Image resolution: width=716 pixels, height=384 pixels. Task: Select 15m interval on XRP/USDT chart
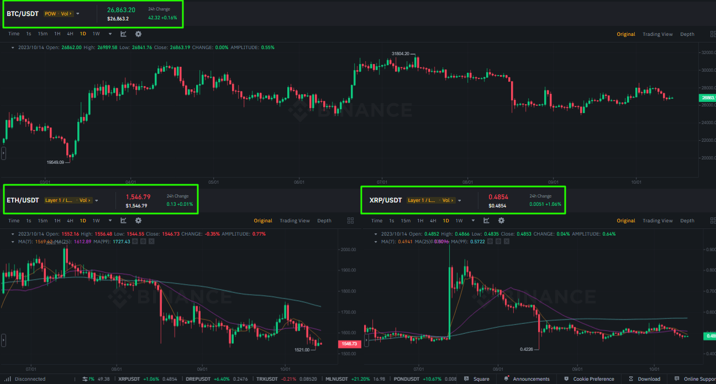[x=406, y=221]
